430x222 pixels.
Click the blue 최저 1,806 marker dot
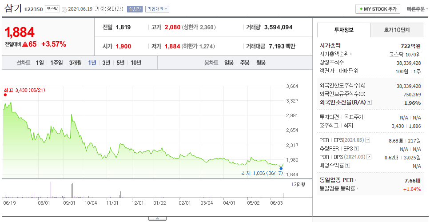(281, 168)
